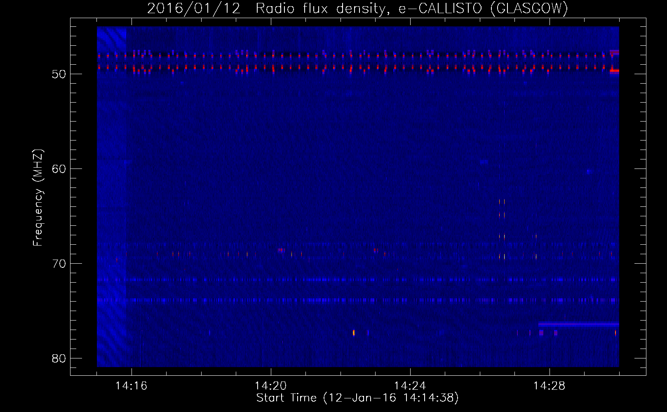Image resolution: width=667 pixels, height=412 pixels.
Task: Click the 50 MHz frequency tick label
Action: point(59,74)
